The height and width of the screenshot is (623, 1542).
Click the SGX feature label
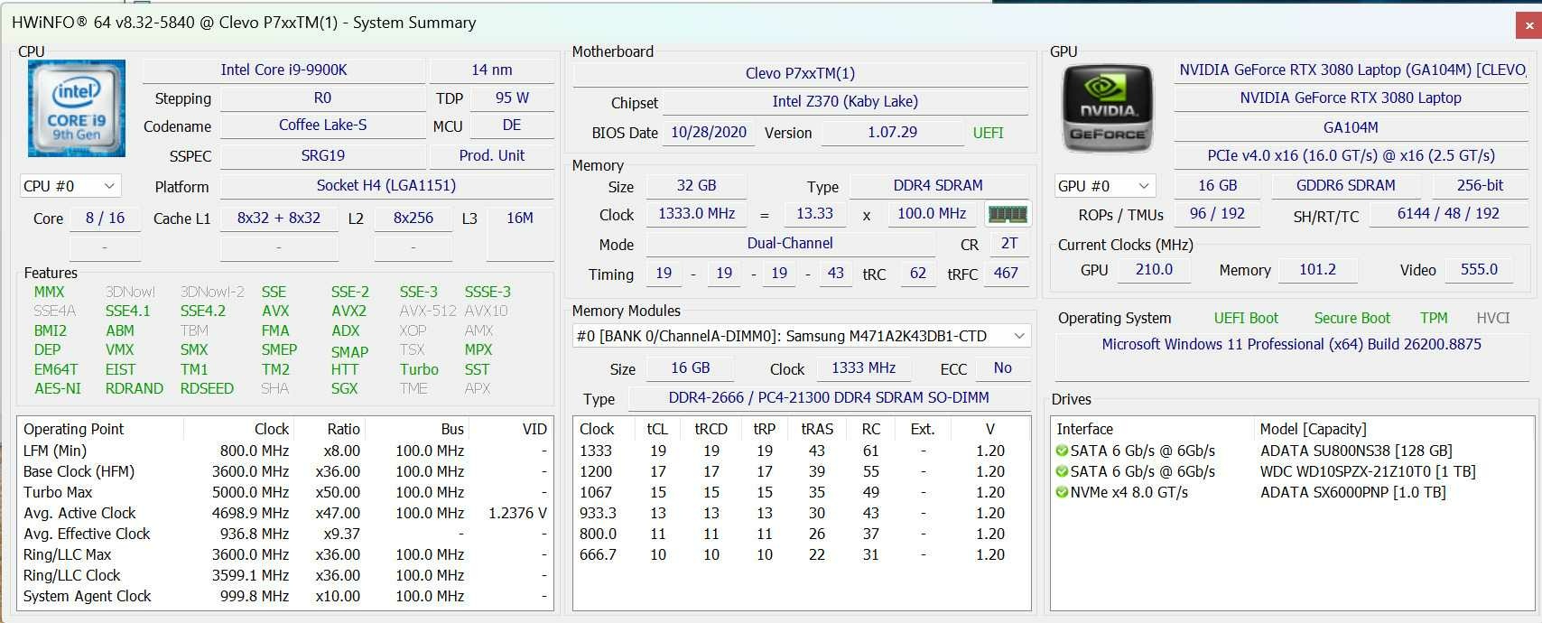tap(344, 388)
